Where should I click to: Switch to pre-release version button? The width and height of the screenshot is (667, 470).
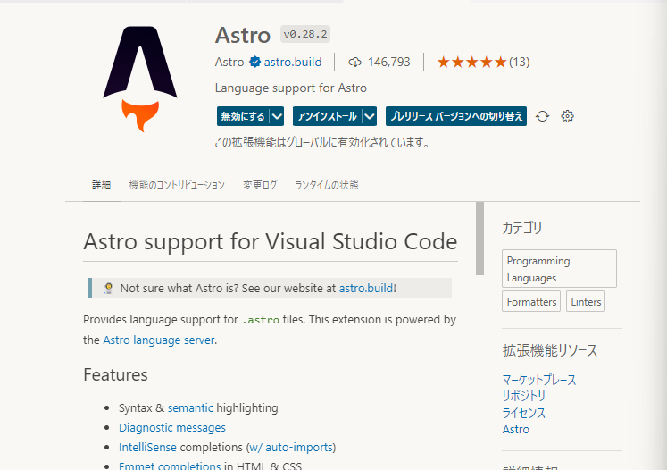coord(456,116)
